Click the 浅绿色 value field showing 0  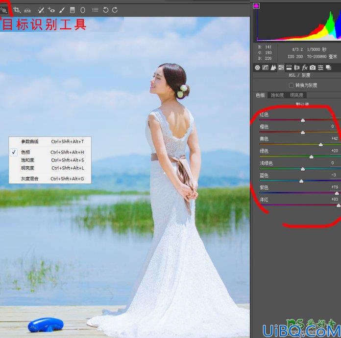(333, 163)
